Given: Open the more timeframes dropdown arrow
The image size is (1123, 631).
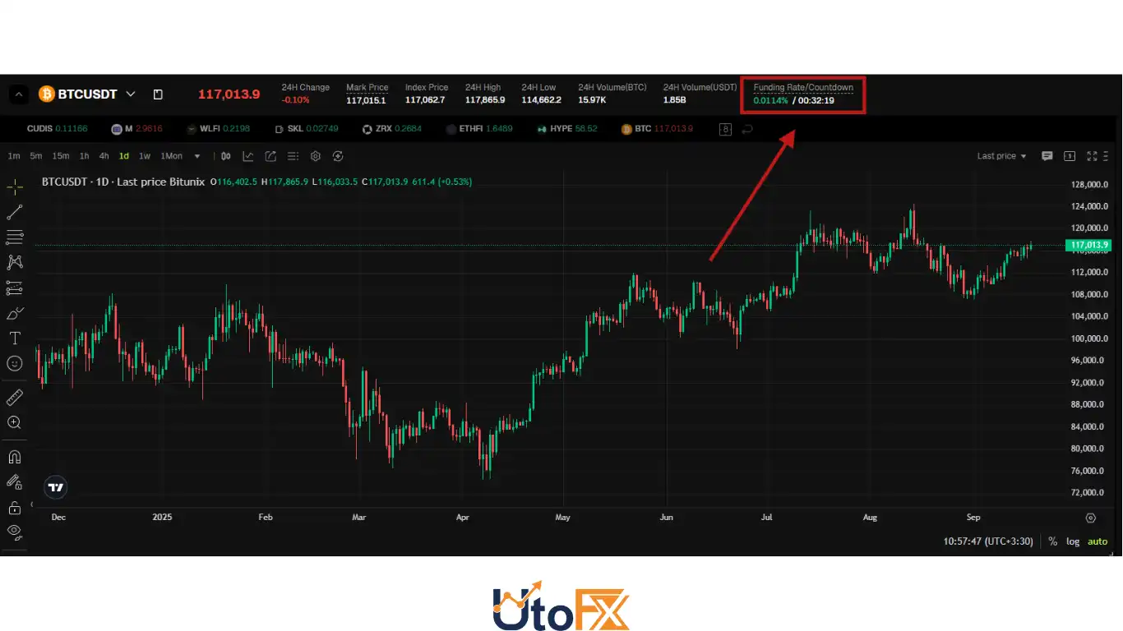Looking at the screenshot, I should [197, 156].
